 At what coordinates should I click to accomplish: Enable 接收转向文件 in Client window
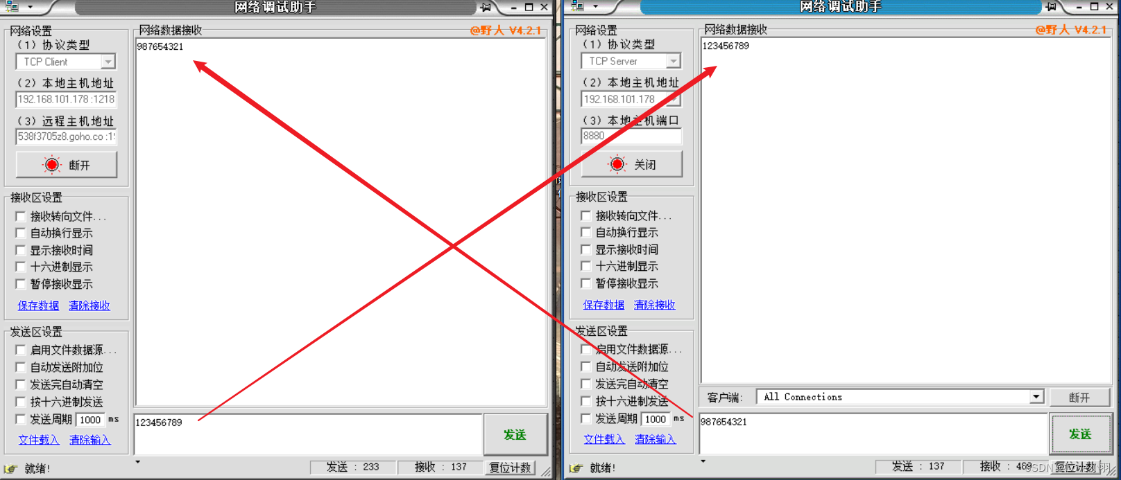(x=21, y=216)
